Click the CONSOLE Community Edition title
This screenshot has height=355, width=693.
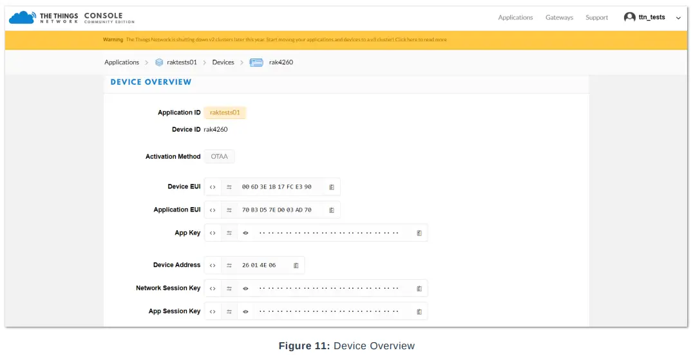109,17
